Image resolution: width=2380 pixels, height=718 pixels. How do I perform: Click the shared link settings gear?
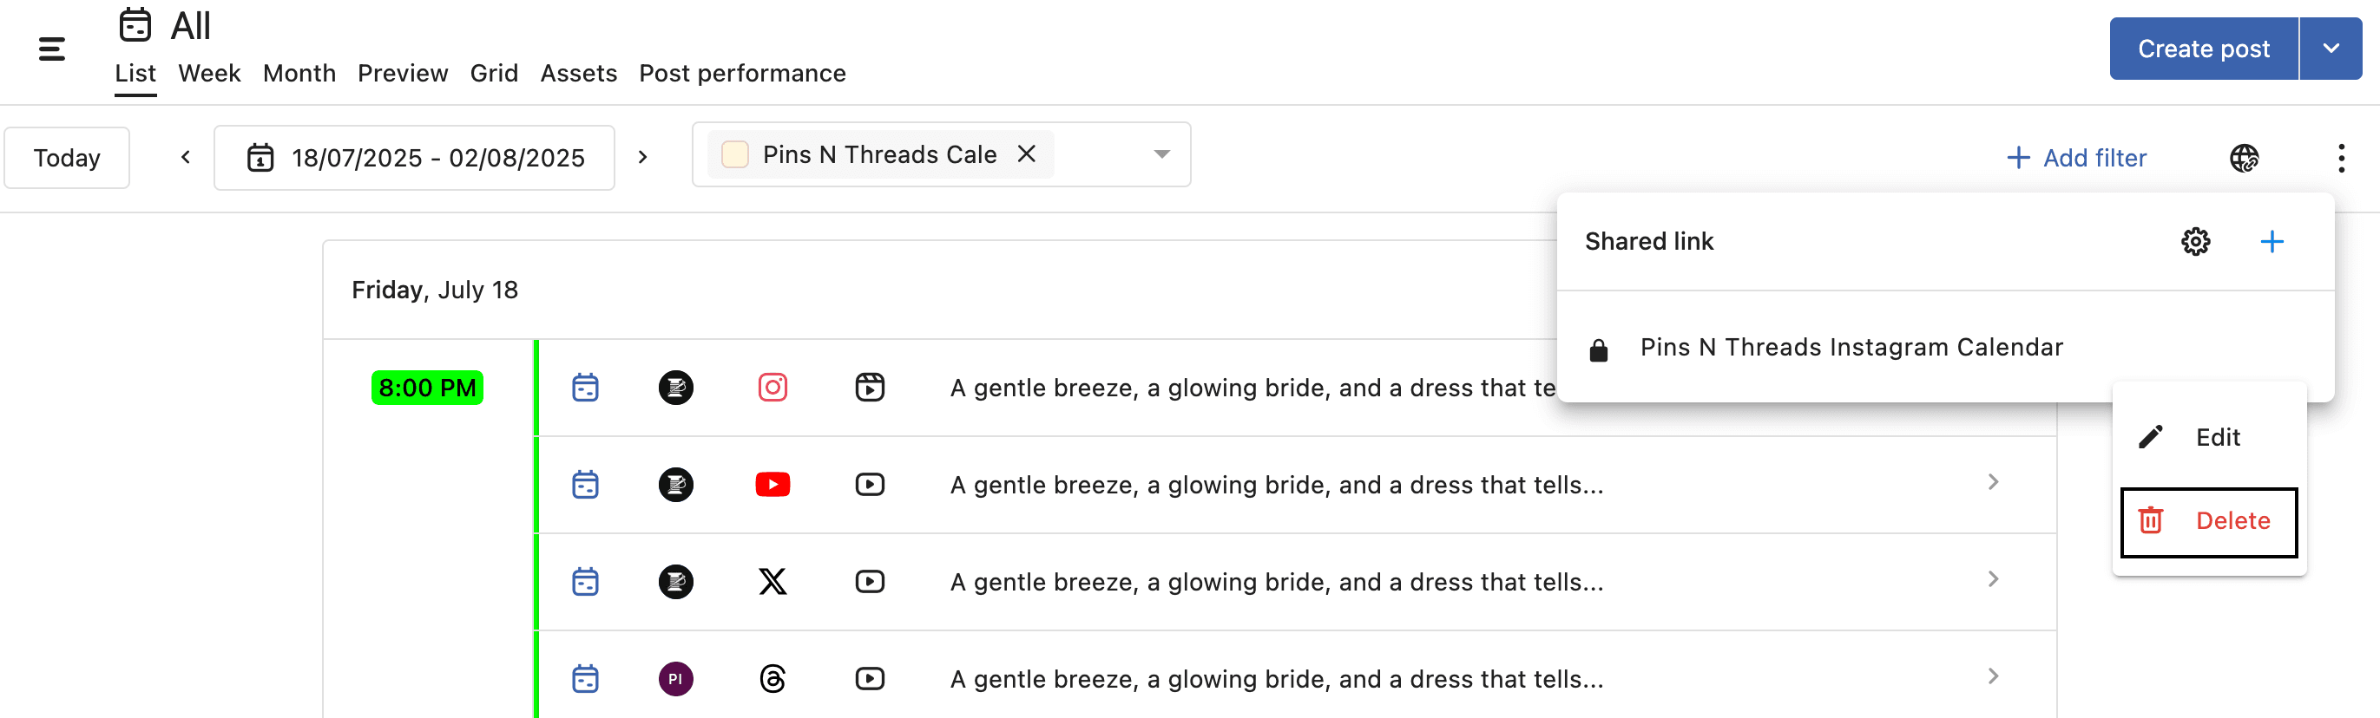[2195, 242]
